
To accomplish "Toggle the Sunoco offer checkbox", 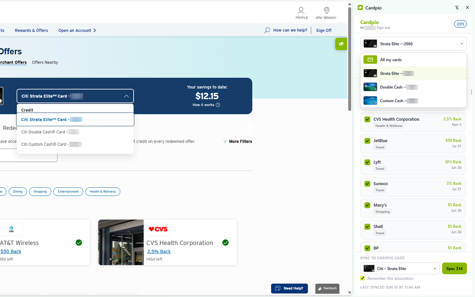I will [x=367, y=184].
